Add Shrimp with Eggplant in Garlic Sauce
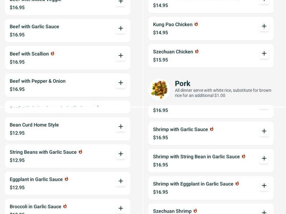The image size is (286, 214). click(x=264, y=185)
